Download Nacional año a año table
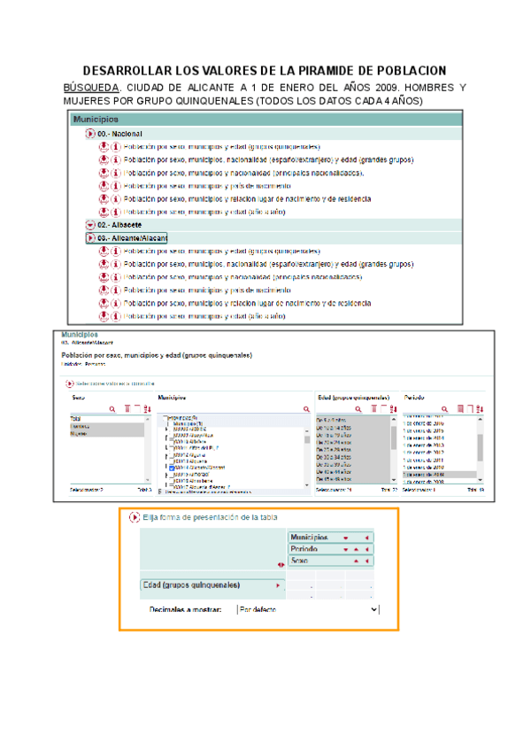This screenshot has height=751, width=531. point(104,212)
